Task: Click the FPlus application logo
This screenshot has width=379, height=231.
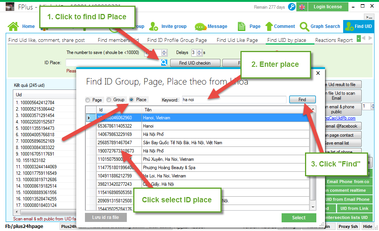Action: click(x=10, y=7)
